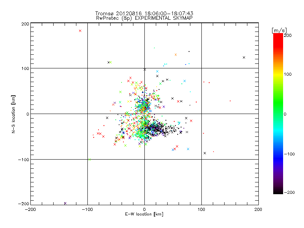The image size is (304, 228).
Task: Click the black X marker right of the lower 100 km line
Action: tap(205, 153)
